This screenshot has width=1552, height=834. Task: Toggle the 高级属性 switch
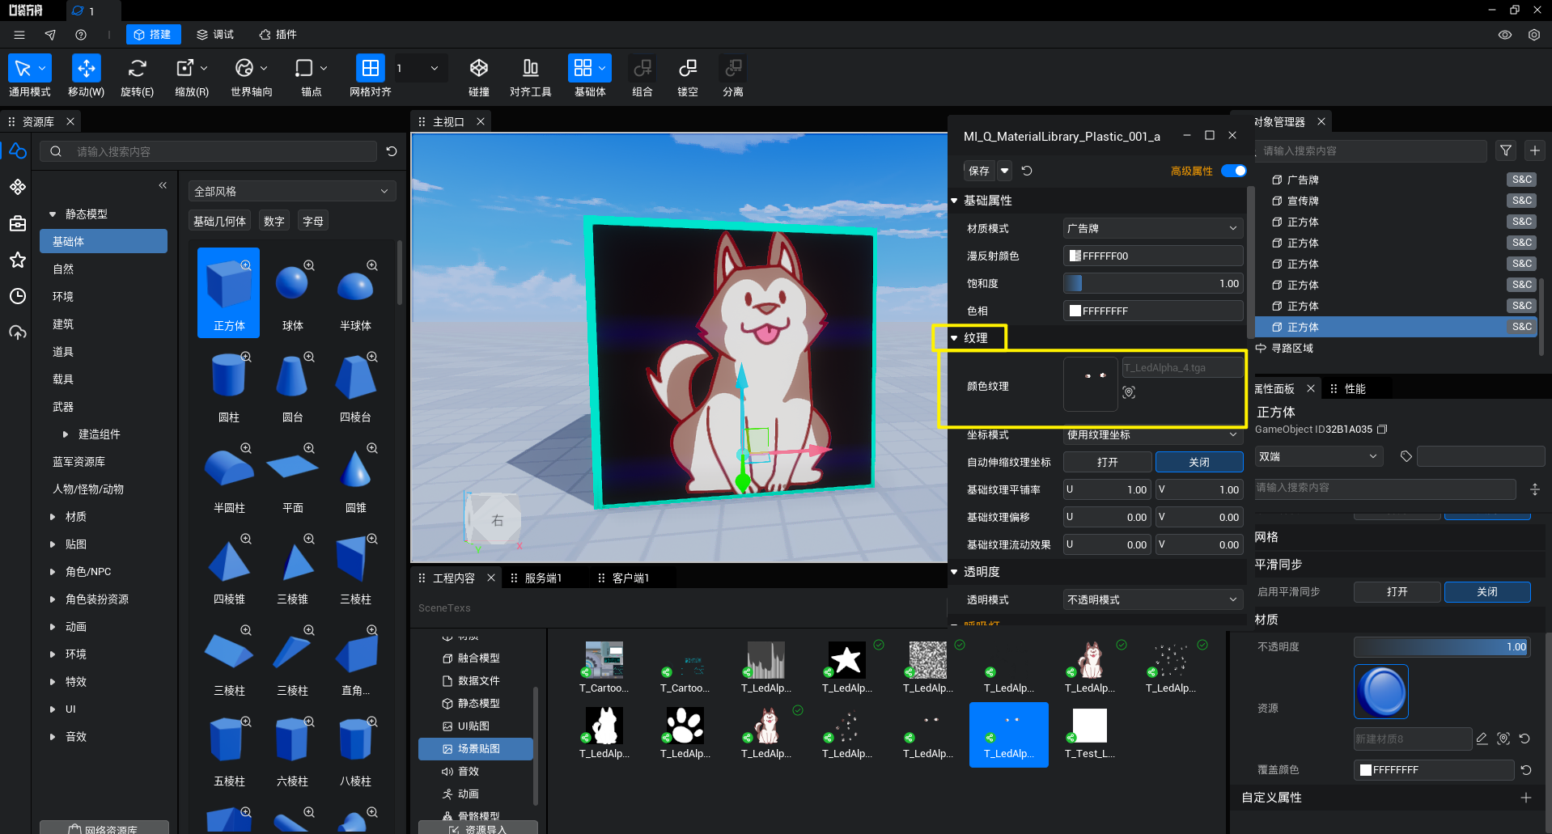pyautogui.click(x=1234, y=171)
